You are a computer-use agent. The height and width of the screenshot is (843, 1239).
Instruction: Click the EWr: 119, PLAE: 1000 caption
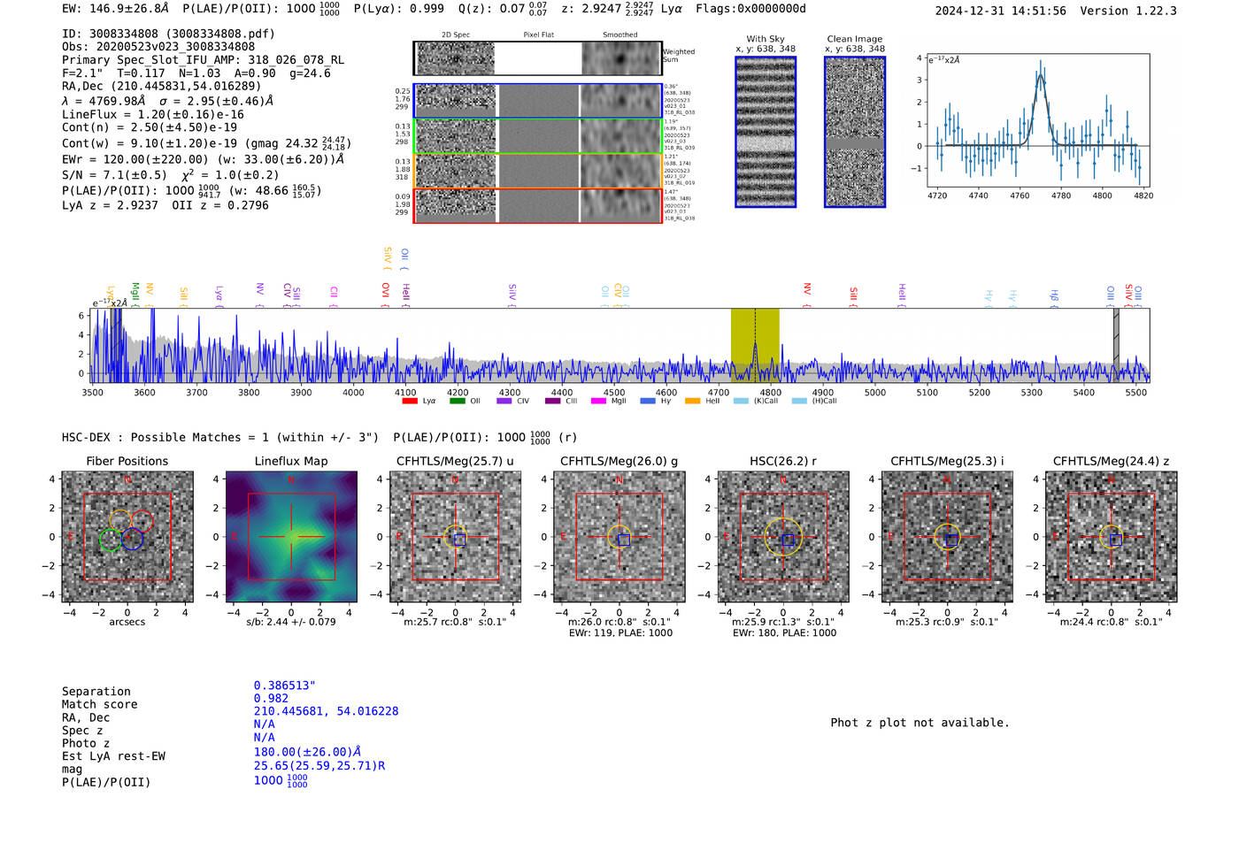pyautogui.click(x=620, y=633)
